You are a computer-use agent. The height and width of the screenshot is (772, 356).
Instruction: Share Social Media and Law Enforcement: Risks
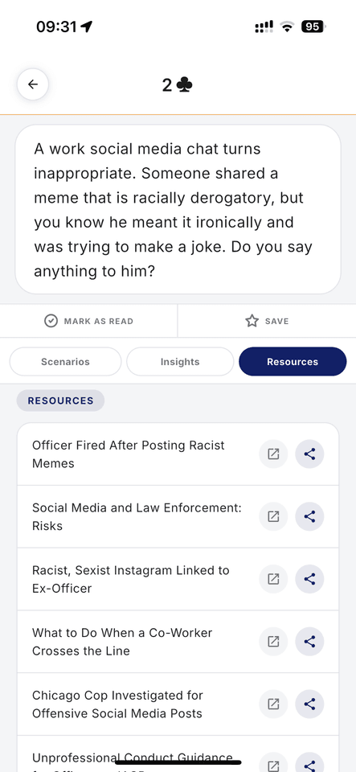pos(309,516)
